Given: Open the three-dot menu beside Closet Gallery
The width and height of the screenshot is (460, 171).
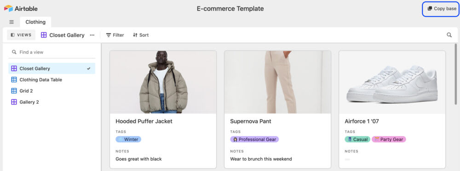Looking at the screenshot, I should point(92,35).
